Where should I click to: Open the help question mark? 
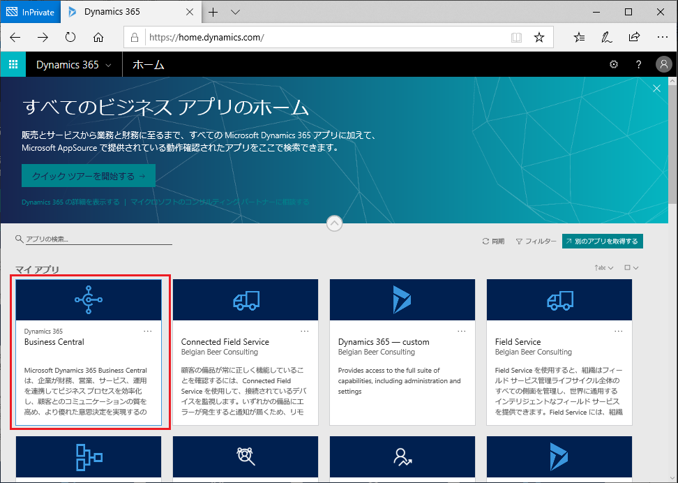point(639,64)
